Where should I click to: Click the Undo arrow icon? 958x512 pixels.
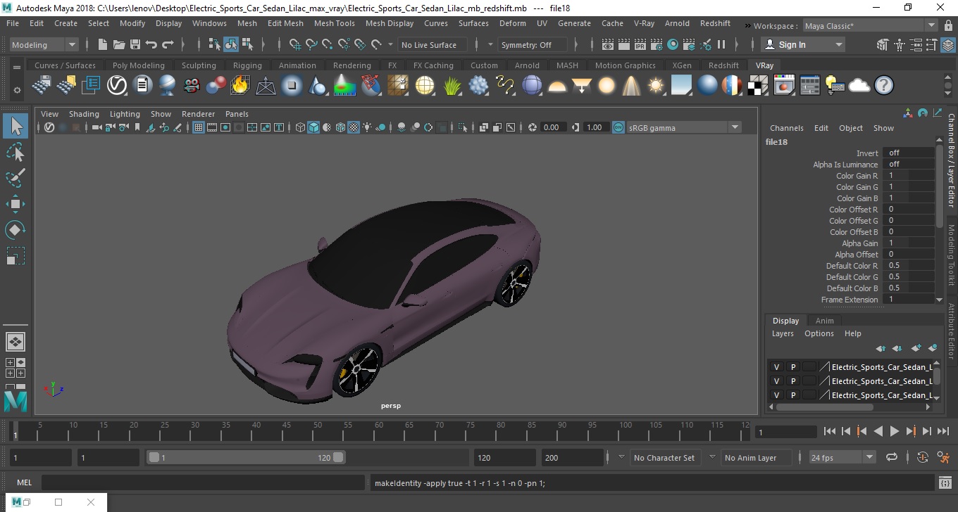151,44
